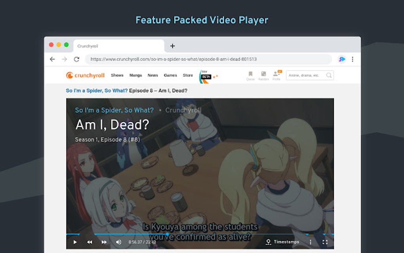Image resolution: width=404 pixels, height=253 pixels.
Task: Select the Crunchyroll browser tab
Action: coord(119,46)
